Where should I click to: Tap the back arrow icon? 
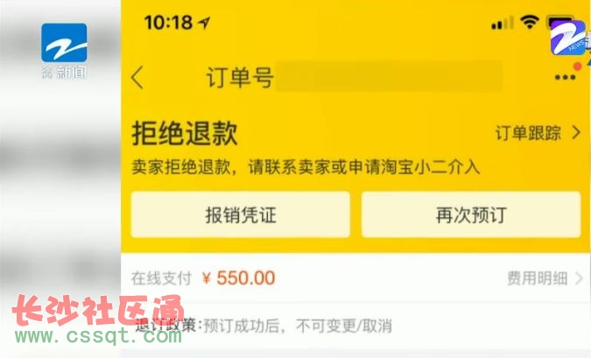[137, 77]
